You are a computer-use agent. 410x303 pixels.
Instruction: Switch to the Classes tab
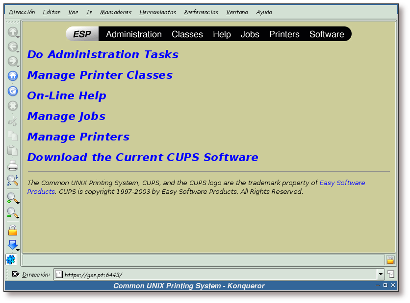[187, 34]
